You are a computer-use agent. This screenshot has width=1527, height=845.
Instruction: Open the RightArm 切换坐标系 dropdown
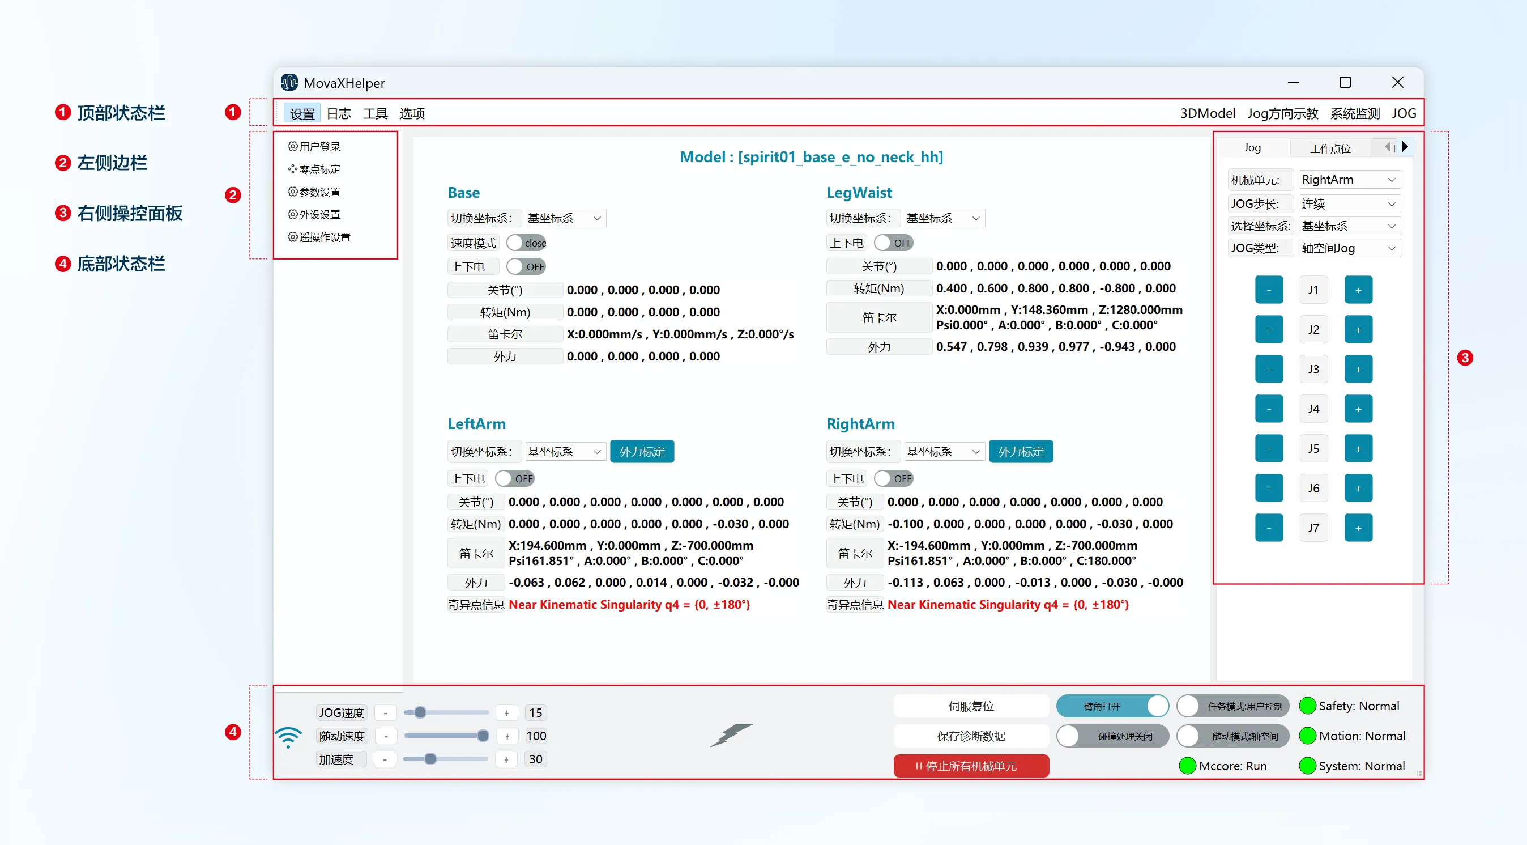click(x=944, y=452)
